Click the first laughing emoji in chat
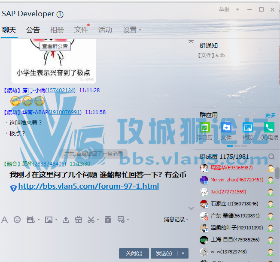Screen dimensions: 280x262 pyautogui.click(x=15, y=101)
